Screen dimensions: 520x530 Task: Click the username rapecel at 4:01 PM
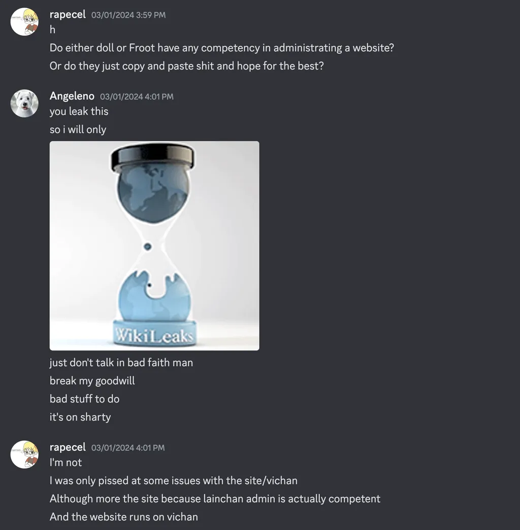(x=68, y=447)
